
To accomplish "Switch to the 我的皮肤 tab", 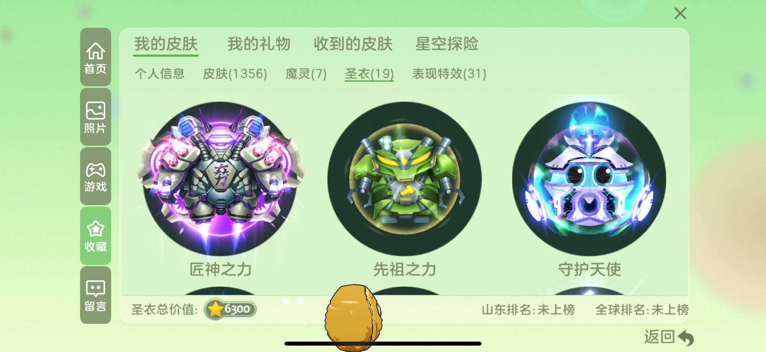I will (166, 44).
